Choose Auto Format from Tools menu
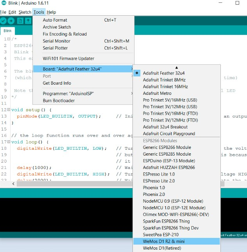The width and height of the screenshot is (247, 252). tap(84, 20)
